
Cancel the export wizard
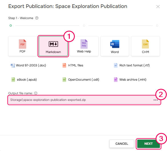pos(122,144)
